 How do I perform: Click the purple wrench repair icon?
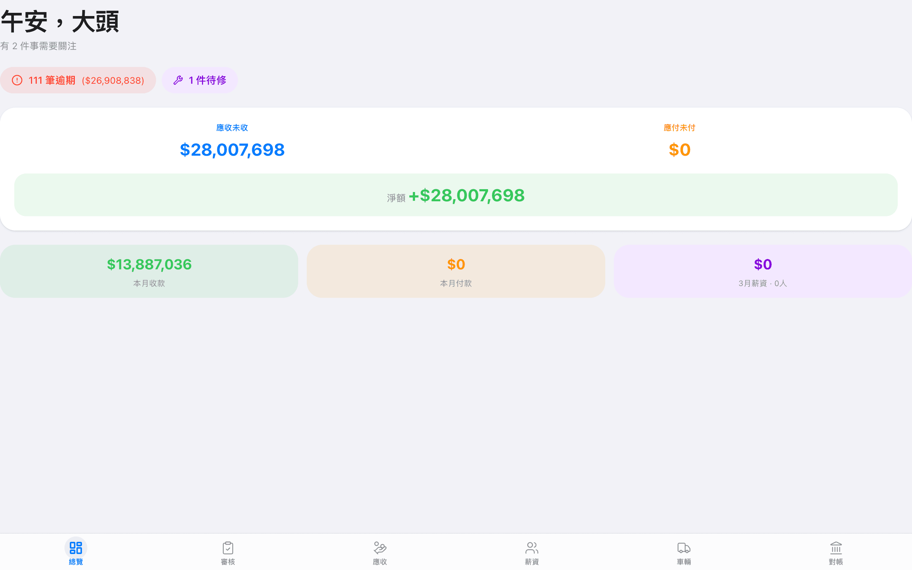[x=178, y=80]
